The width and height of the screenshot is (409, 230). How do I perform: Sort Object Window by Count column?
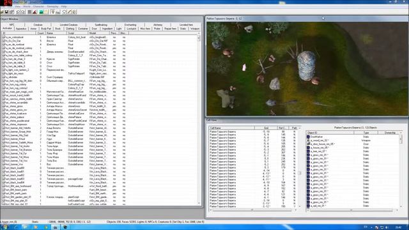(41, 33)
